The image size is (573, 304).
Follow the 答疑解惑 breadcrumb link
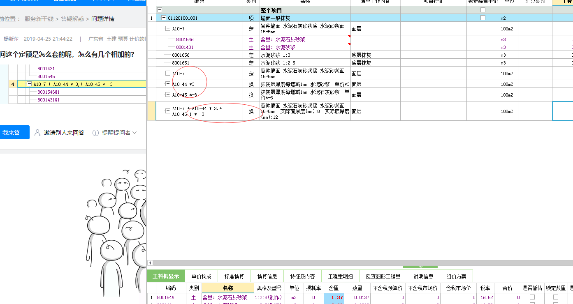72,18
